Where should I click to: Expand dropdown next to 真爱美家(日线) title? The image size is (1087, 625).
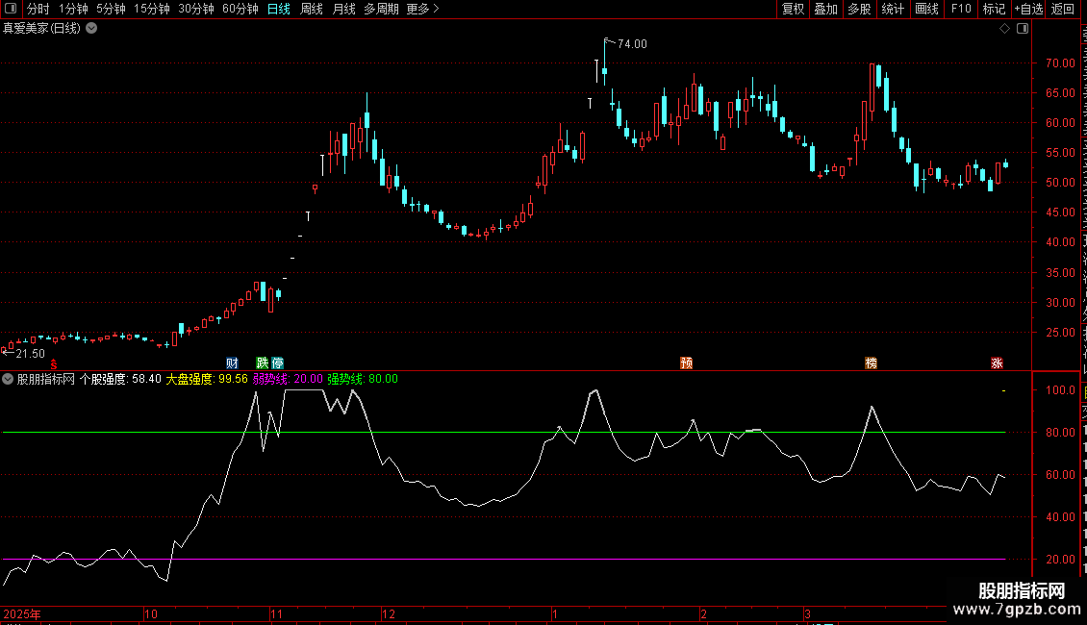pos(91,29)
